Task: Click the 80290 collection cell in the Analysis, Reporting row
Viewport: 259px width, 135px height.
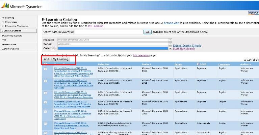Action: 115,124
